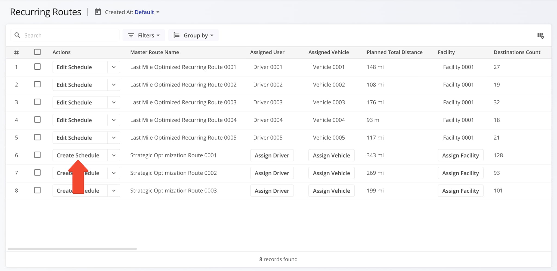Click the horizontal scrollbar at table bottom
The image size is (557, 271).
click(x=72, y=249)
